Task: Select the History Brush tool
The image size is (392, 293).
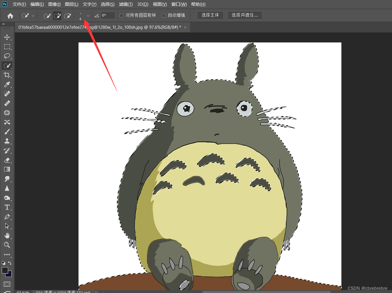Action: click(7, 151)
